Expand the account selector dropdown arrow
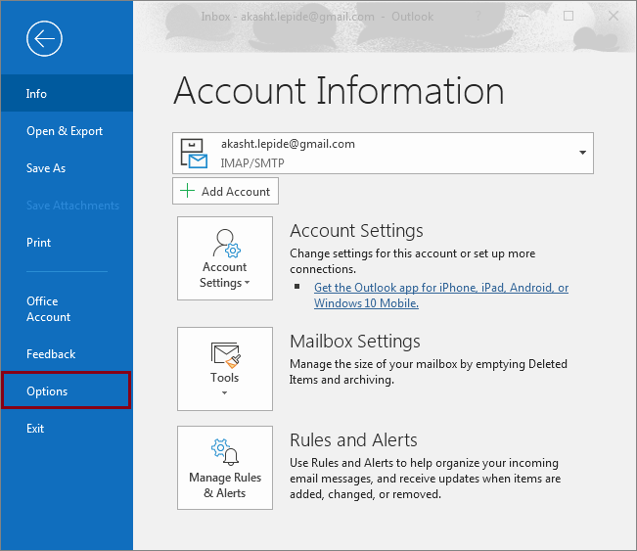 coord(582,153)
